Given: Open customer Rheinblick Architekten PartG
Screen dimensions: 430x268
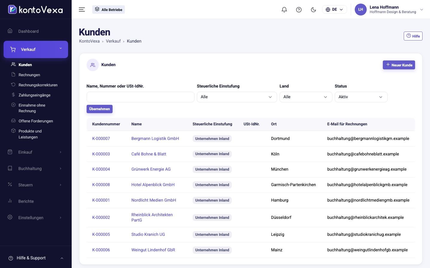Looking at the screenshot, I should [x=152, y=217].
